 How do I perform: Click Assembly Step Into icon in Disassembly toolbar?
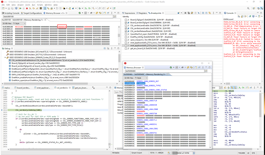click(239, 88)
